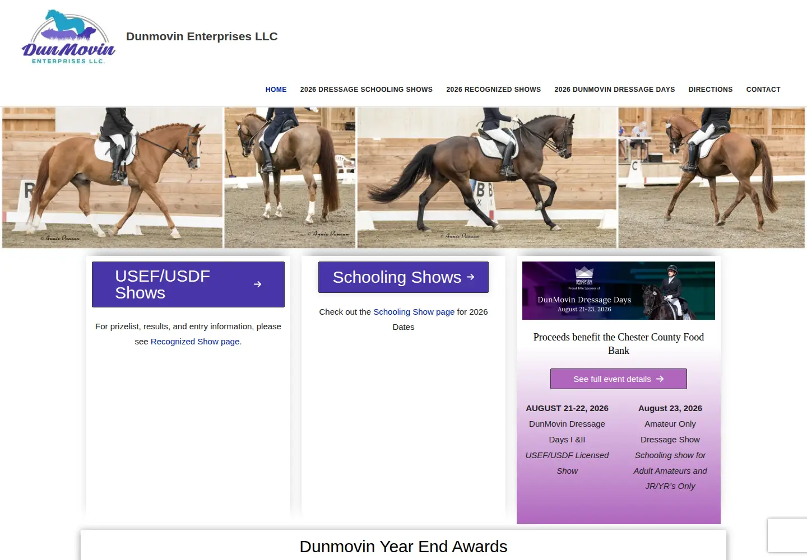Open the Contact page
This screenshot has width=807, height=560.
pyautogui.click(x=763, y=90)
